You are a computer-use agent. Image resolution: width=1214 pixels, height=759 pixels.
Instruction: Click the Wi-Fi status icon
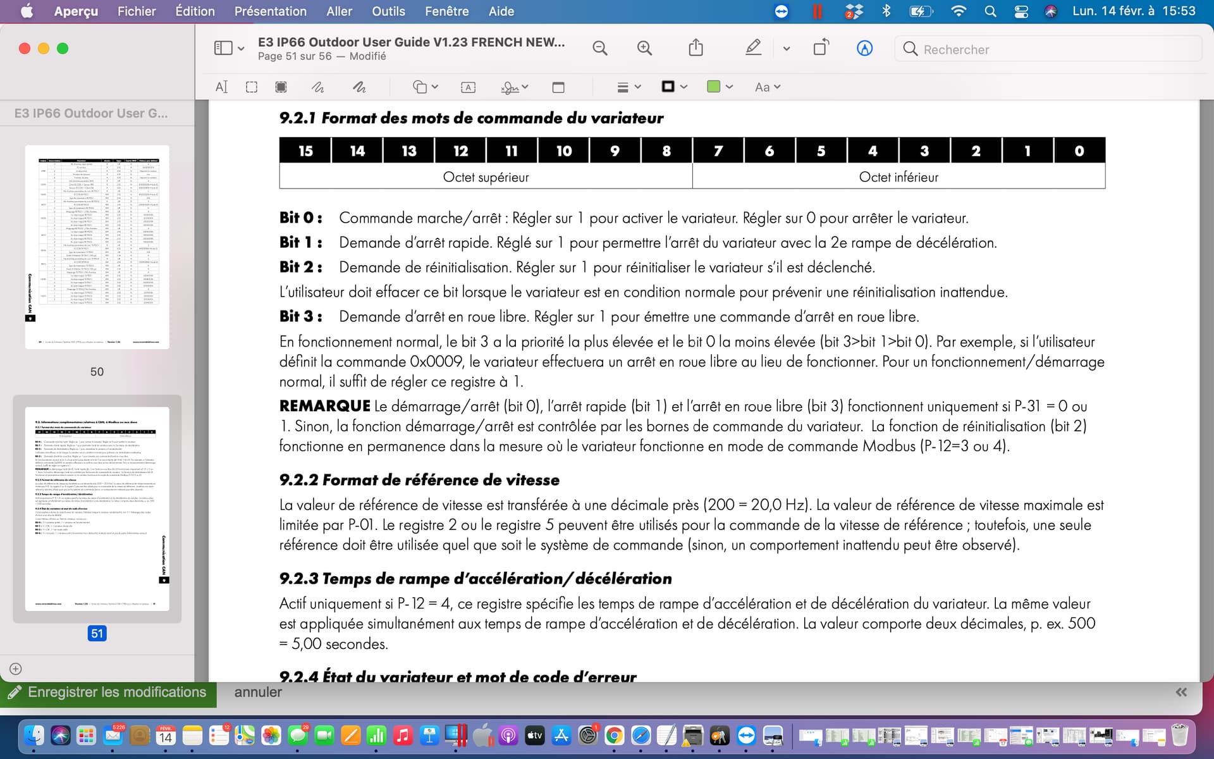point(959,11)
